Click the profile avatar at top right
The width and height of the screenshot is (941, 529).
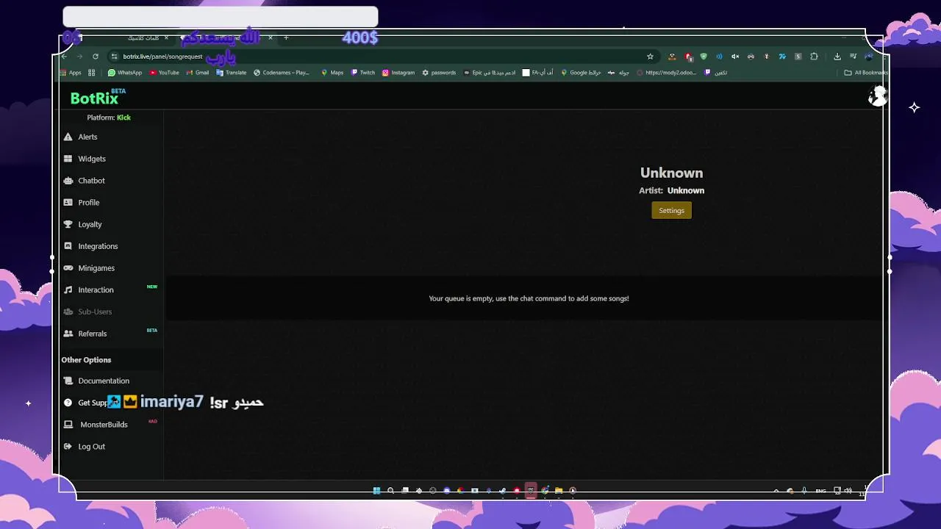tap(876, 96)
